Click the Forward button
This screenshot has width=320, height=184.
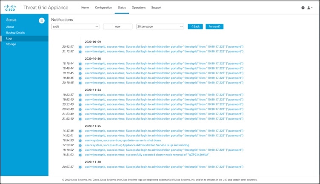[x=214, y=26]
